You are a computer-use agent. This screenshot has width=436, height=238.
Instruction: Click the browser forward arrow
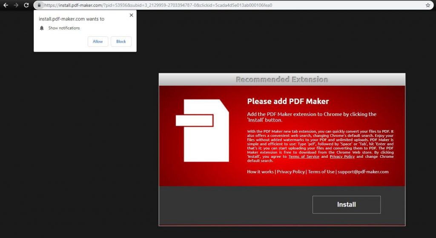[x=16, y=5]
